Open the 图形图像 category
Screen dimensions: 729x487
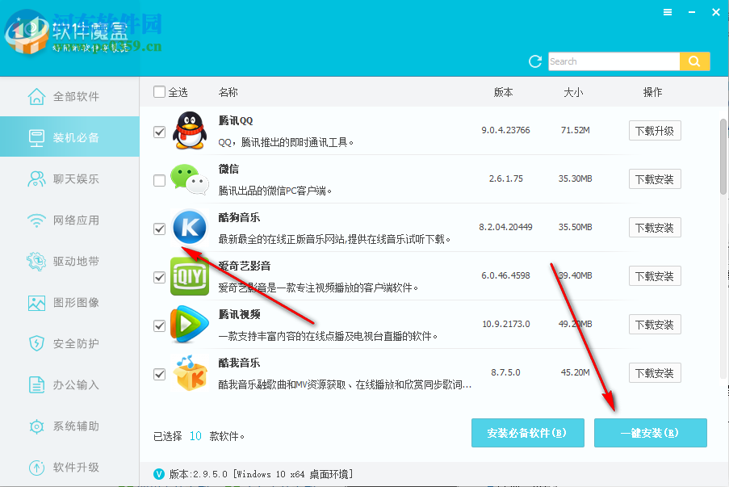(x=69, y=303)
